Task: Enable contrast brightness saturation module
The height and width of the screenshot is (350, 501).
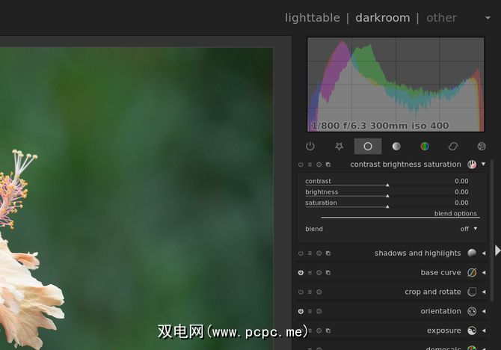Action: tap(301, 165)
